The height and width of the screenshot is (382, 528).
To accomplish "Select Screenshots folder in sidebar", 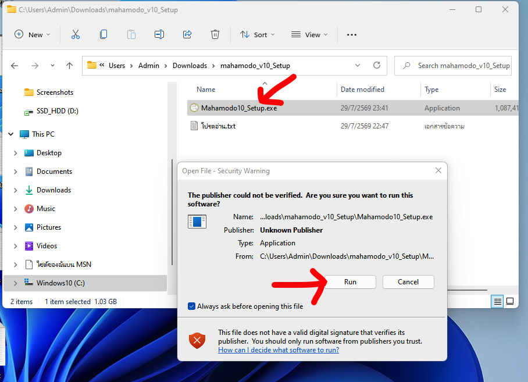I will tap(55, 92).
